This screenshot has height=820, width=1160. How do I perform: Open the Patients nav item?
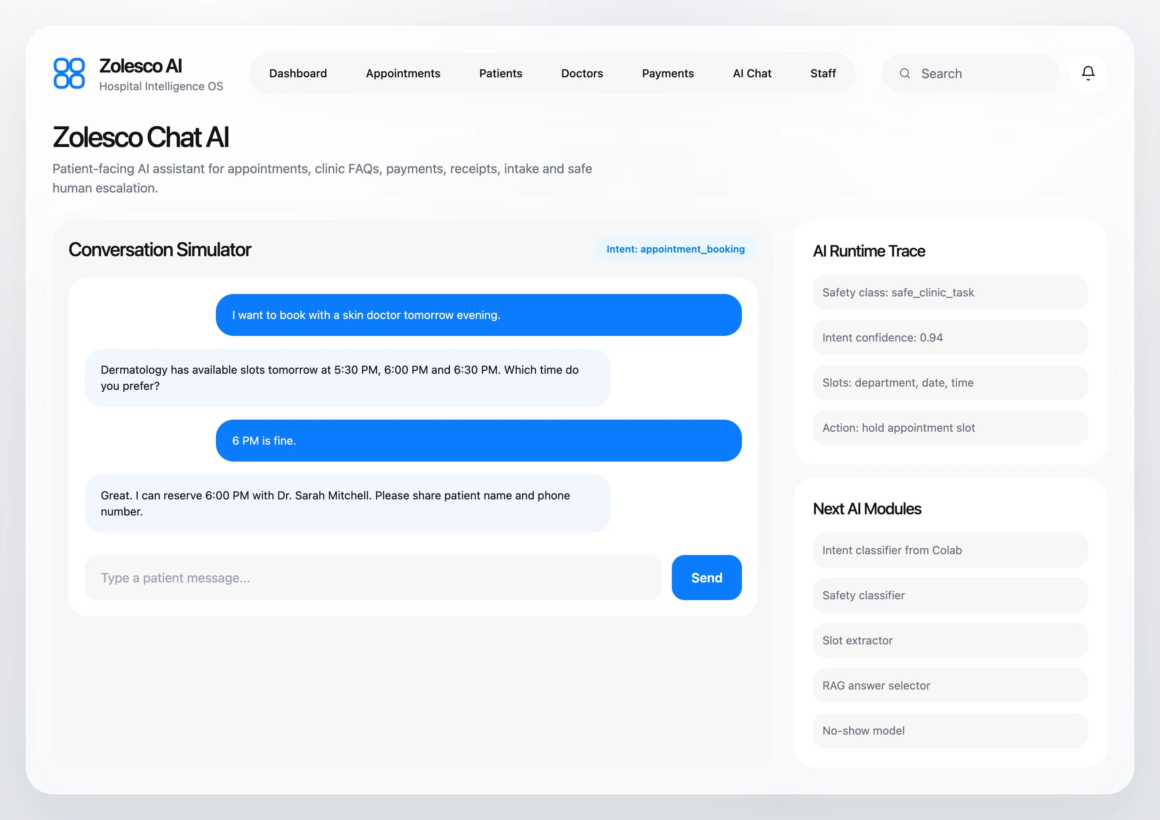(x=500, y=73)
